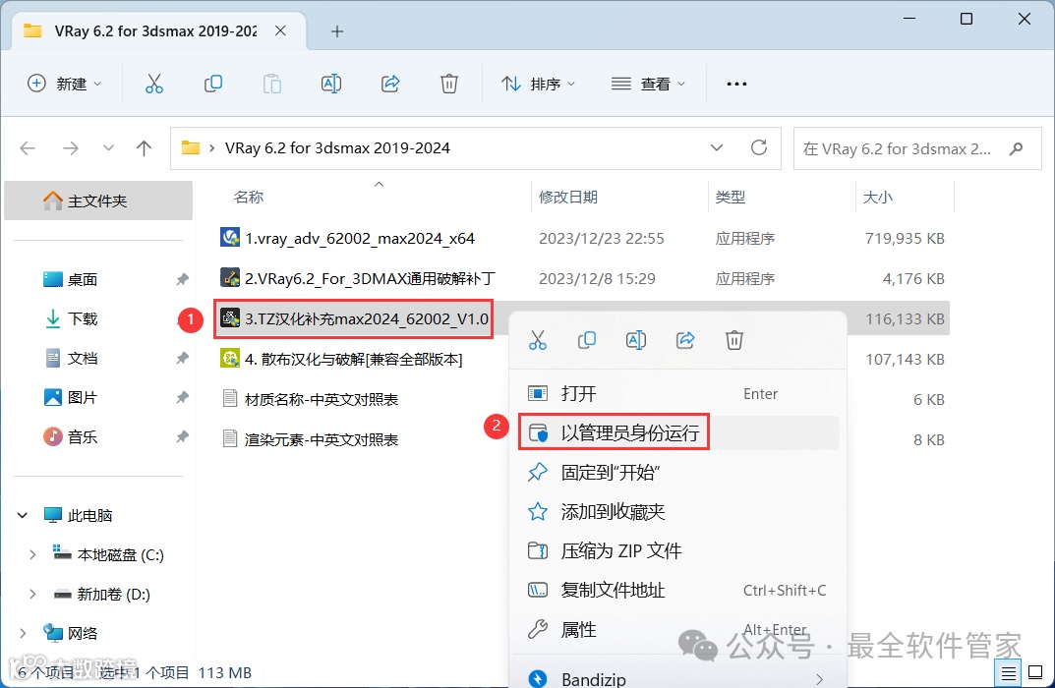Sort by the 类型 column header
The height and width of the screenshot is (688, 1055).
point(730,197)
